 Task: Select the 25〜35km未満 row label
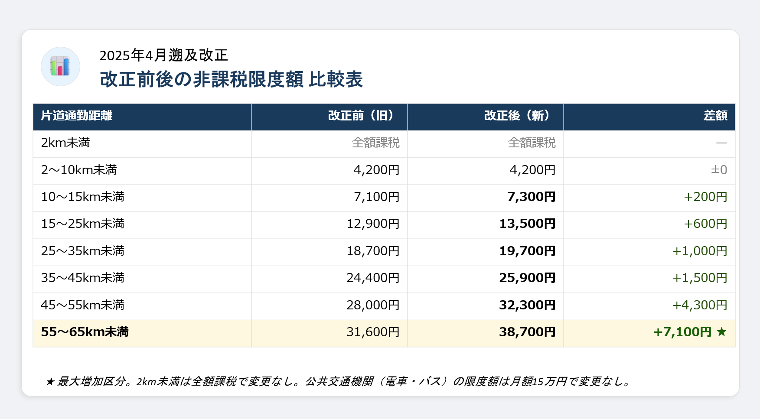point(82,251)
